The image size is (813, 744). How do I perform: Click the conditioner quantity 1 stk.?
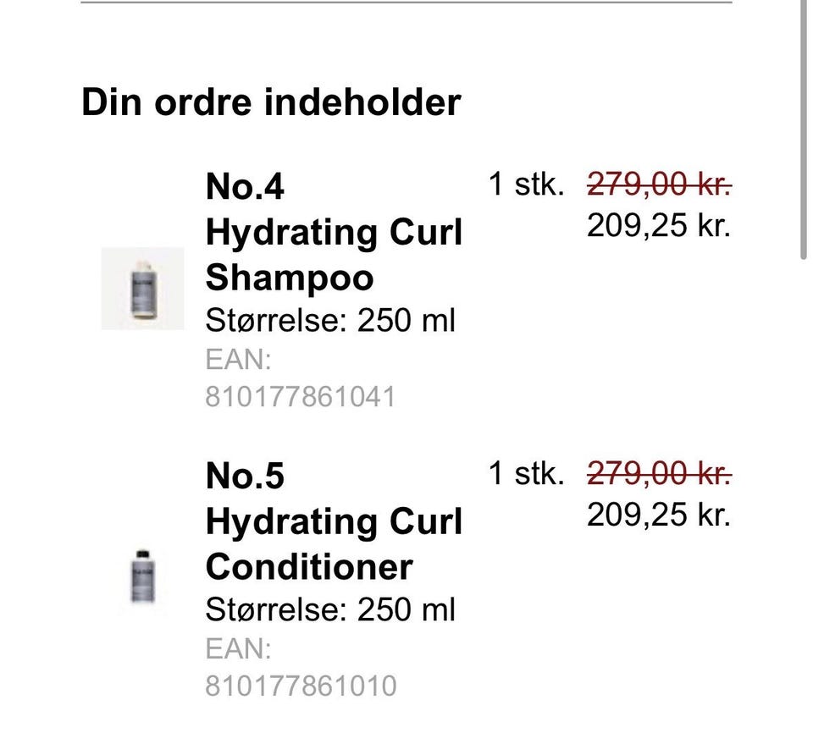[526, 473]
